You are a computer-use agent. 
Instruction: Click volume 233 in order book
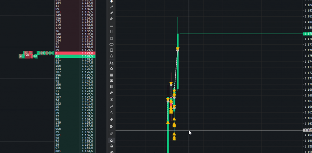(x=58, y=104)
